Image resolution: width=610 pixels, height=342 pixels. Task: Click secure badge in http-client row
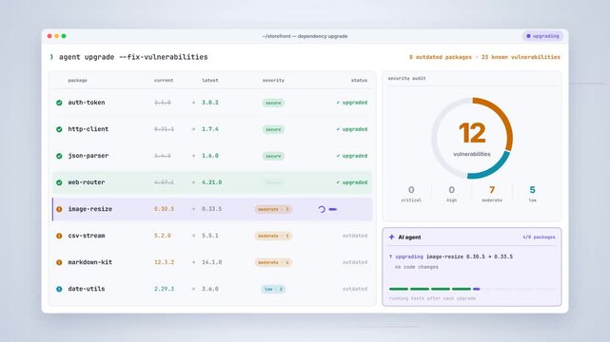(273, 129)
